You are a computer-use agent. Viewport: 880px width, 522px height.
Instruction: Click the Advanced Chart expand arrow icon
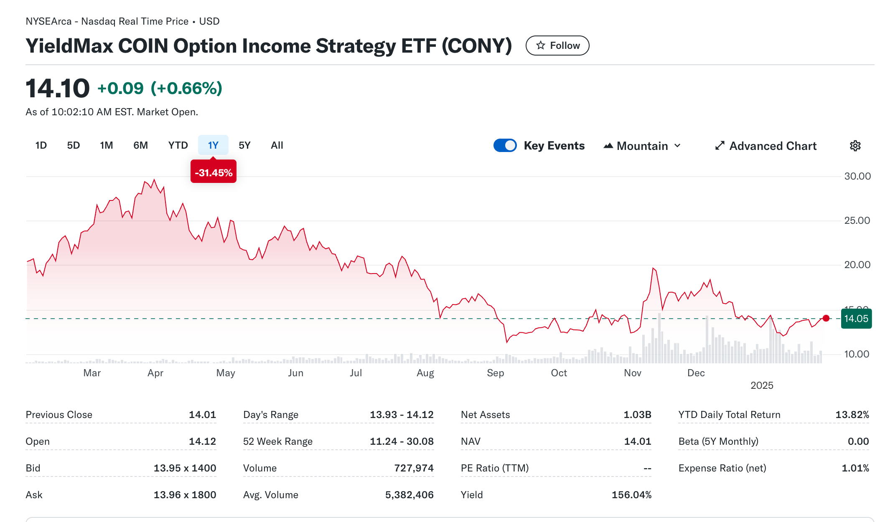coord(720,146)
